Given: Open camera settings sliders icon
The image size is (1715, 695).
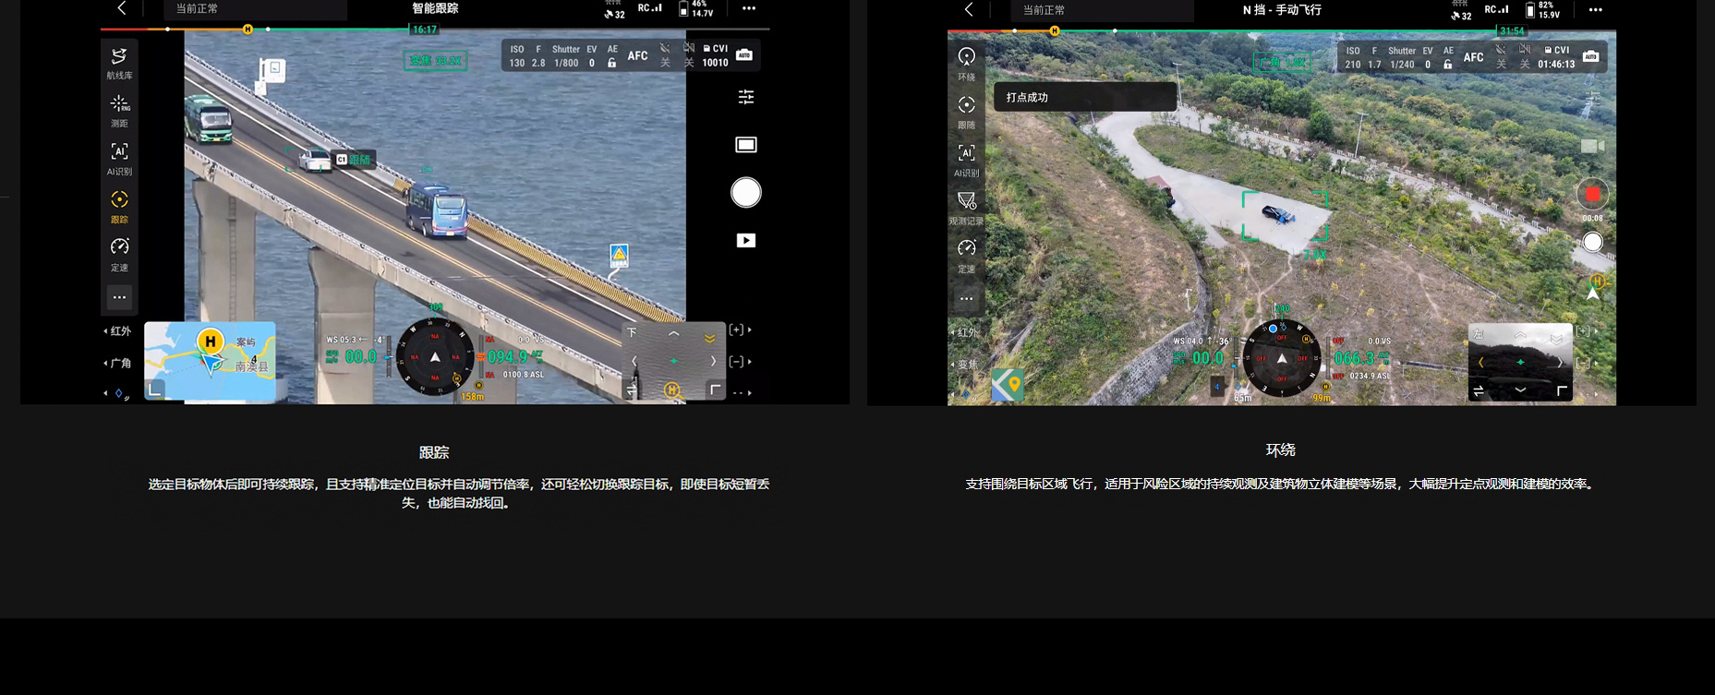Looking at the screenshot, I should point(745,97).
